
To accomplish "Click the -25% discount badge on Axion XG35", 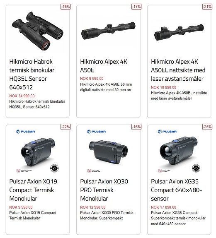I will 207,127.
